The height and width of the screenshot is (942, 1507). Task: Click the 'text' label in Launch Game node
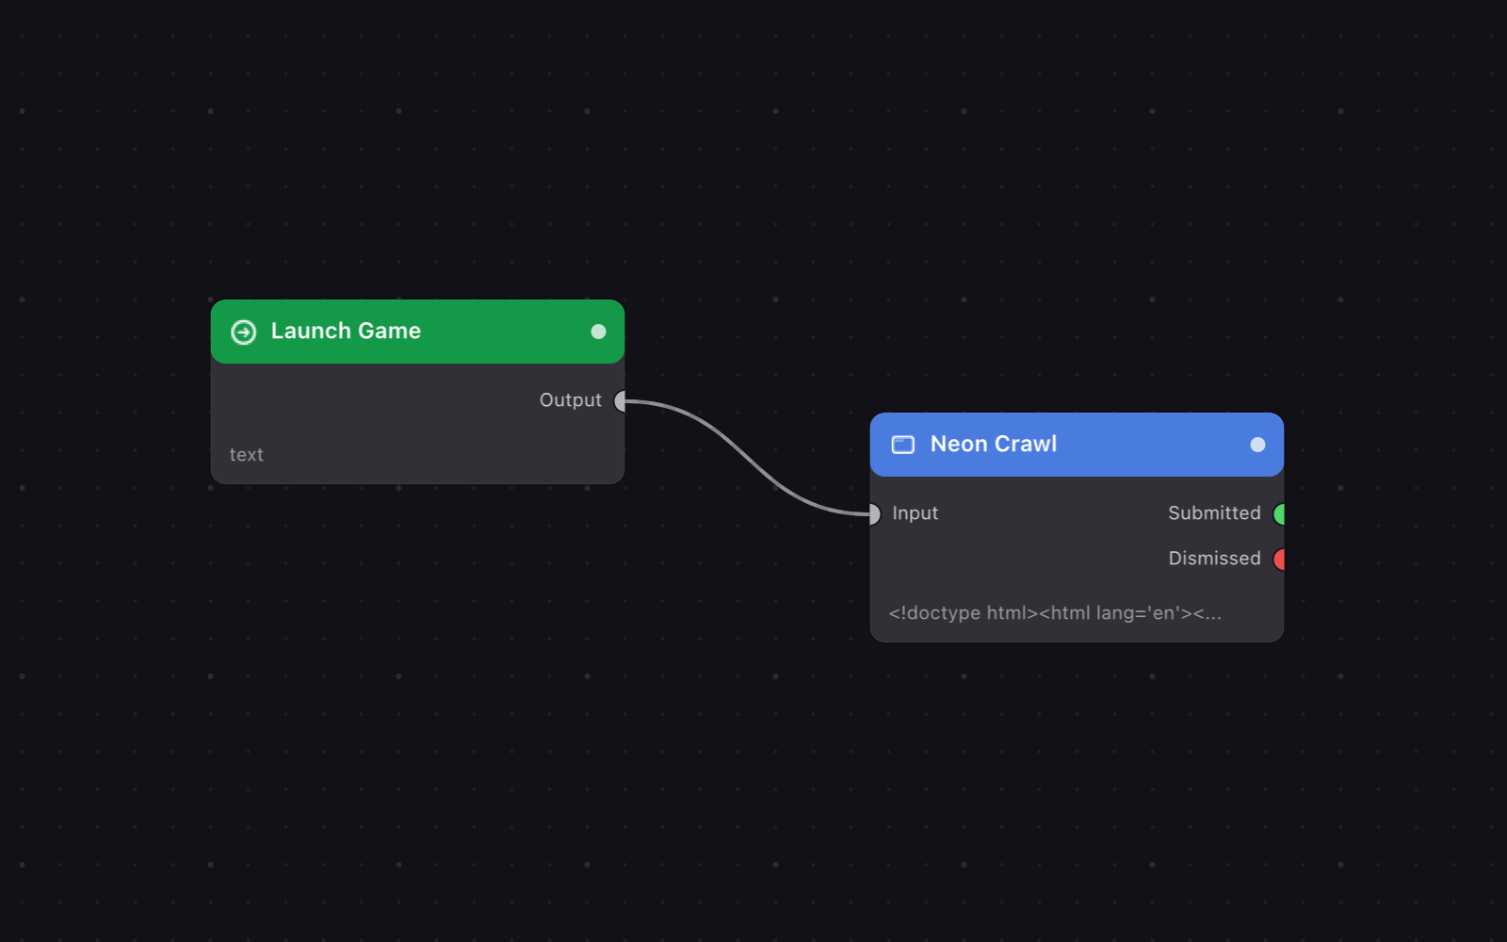point(247,455)
